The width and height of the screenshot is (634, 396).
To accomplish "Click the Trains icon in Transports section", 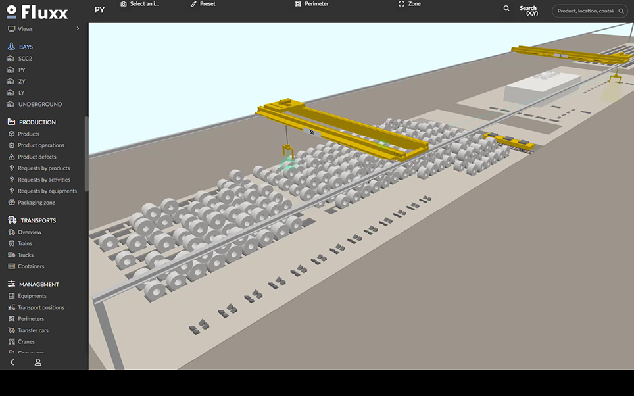I will point(12,243).
